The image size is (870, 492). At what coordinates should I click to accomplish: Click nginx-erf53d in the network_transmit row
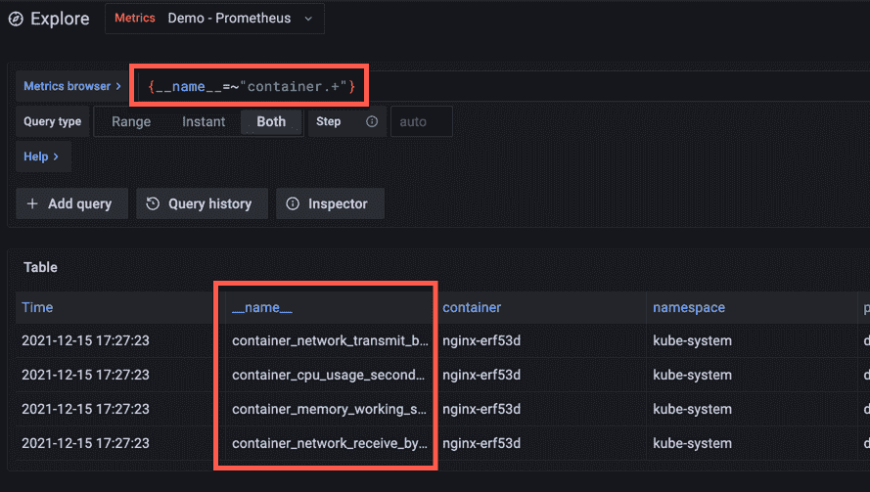click(x=481, y=340)
